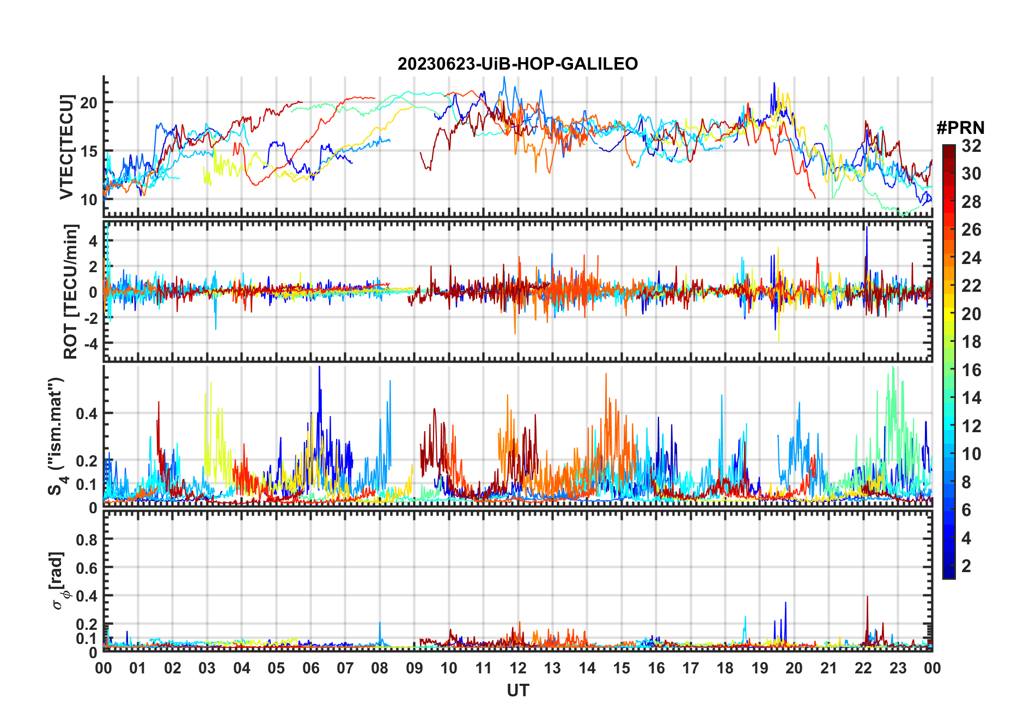
Task: Click the 15 tick on the VTEC axis
Action: 89,151
